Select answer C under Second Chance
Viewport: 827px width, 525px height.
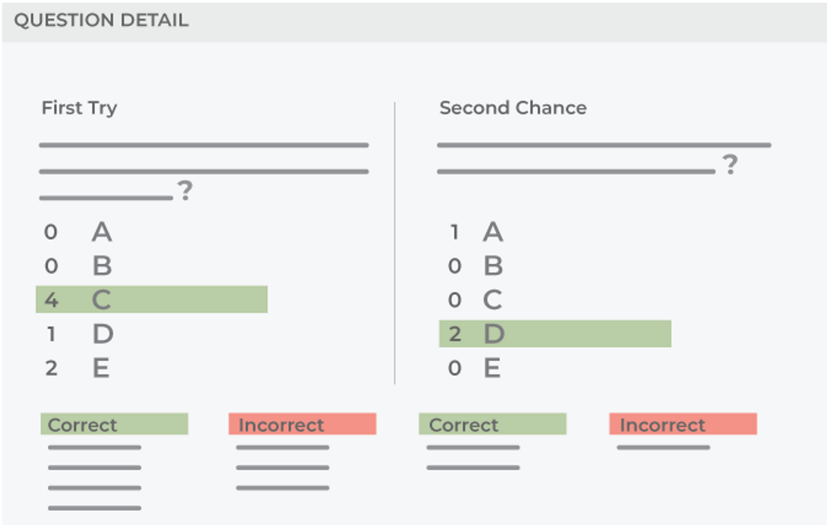point(492,300)
